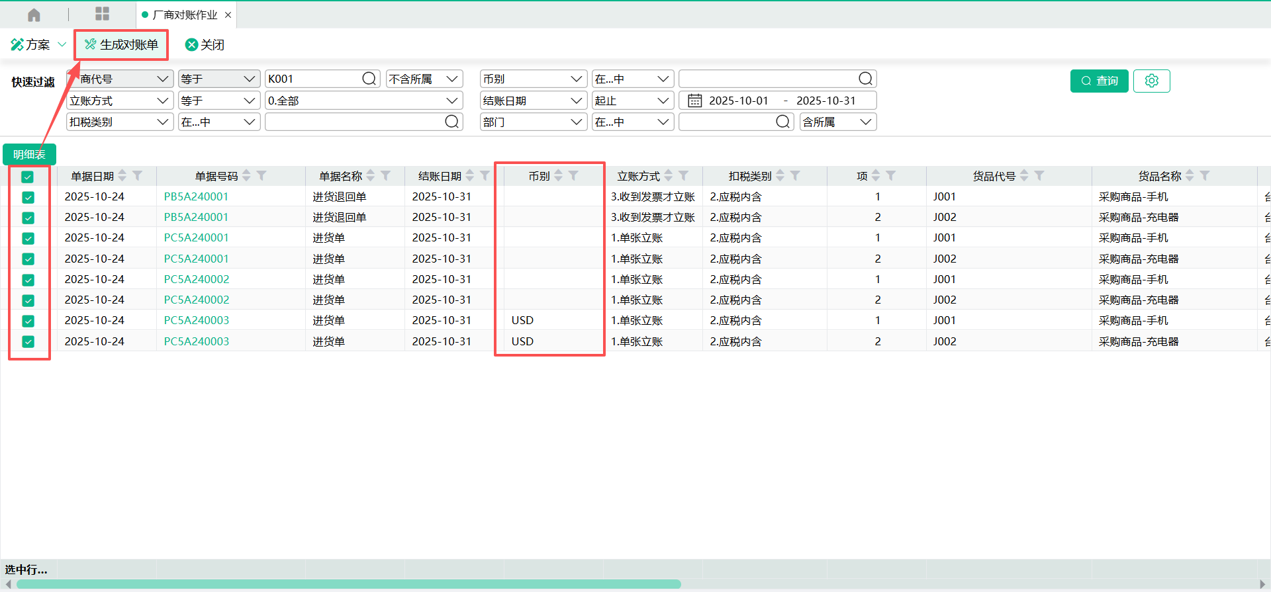Click the horizontal scrollbar at the bottom

(349, 584)
